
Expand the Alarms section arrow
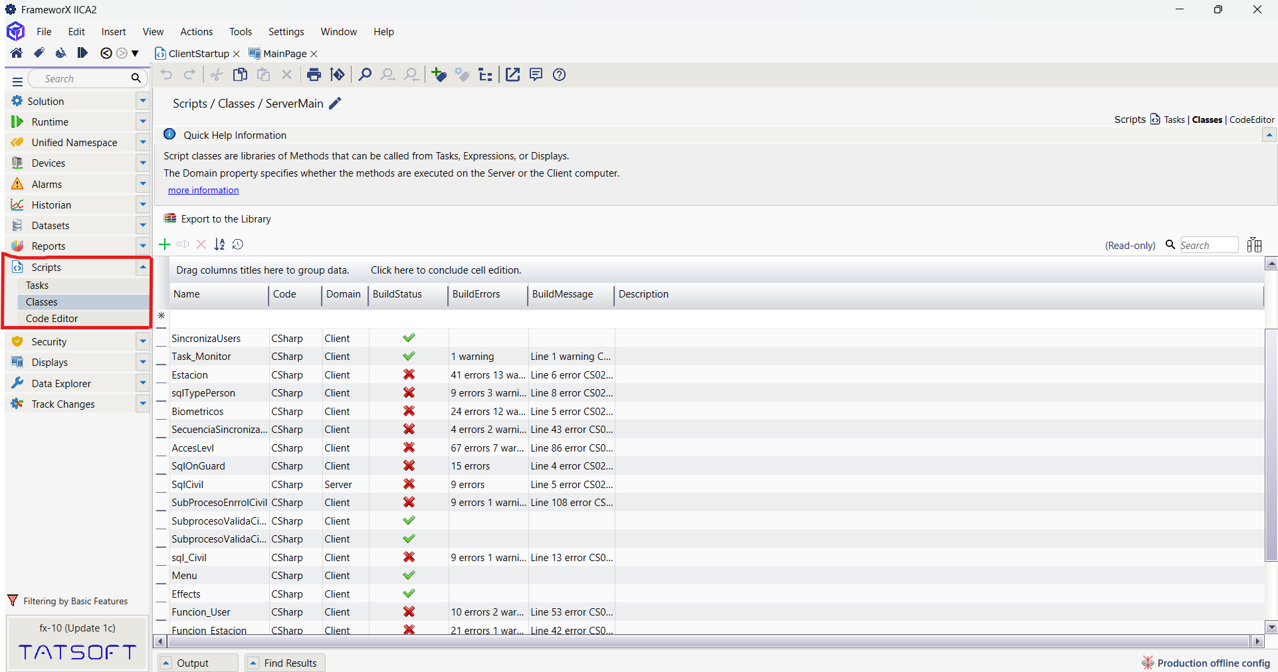click(142, 184)
